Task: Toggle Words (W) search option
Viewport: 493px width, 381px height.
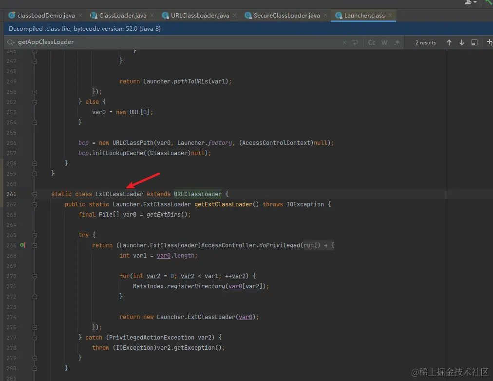Action: coord(384,42)
